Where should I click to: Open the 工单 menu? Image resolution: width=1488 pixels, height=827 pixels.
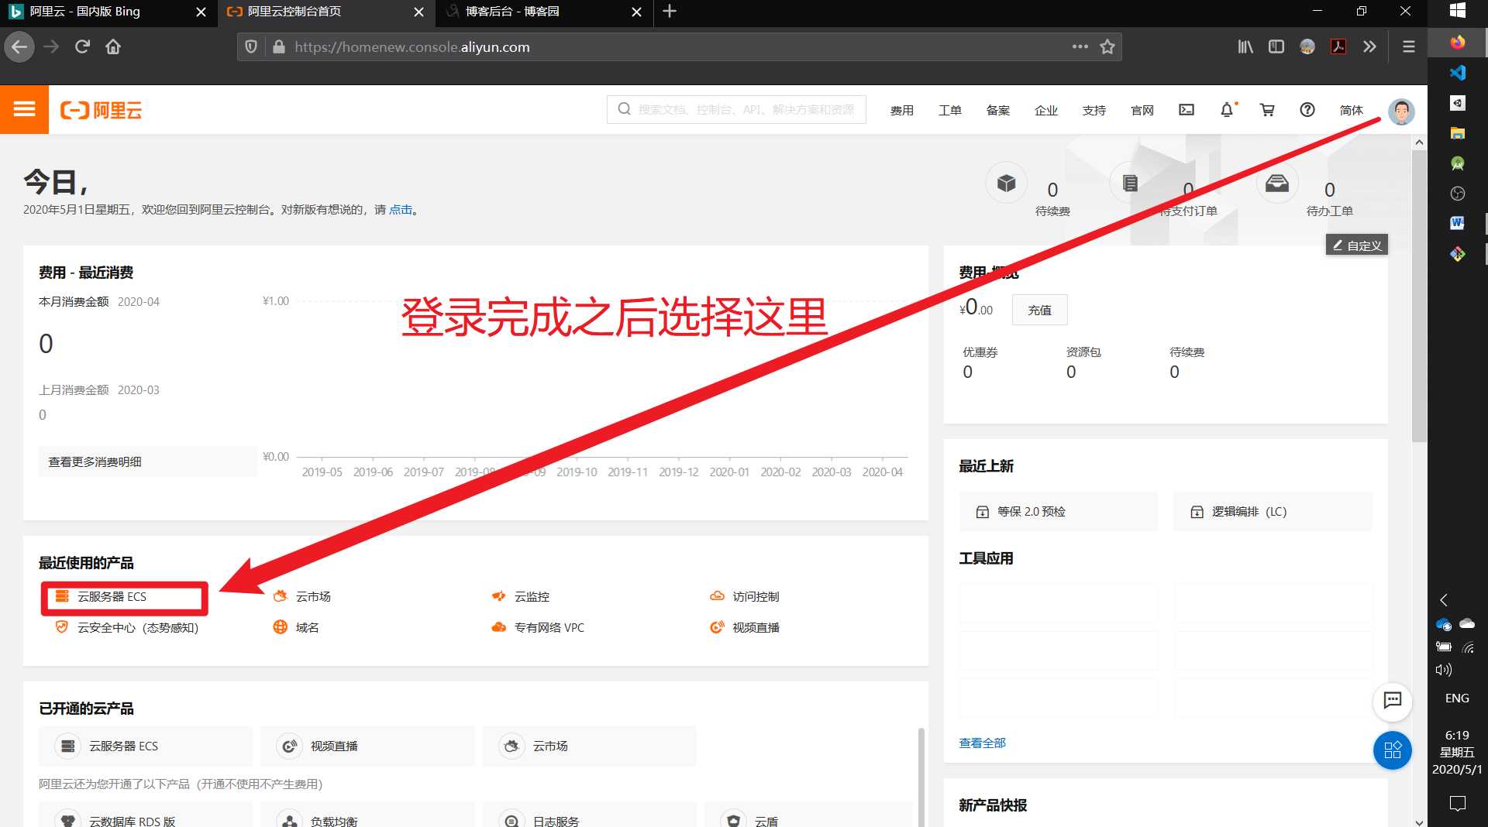(x=949, y=110)
